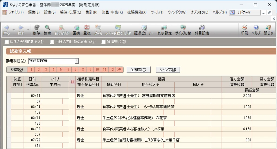
Task: Select the 07/29 date cell
Action: click(x=32, y=140)
